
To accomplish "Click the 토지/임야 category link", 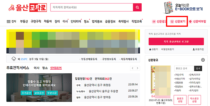I will (194, 91).
